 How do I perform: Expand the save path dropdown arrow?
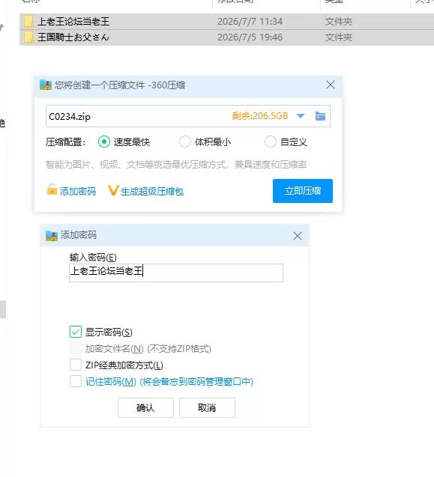(301, 116)
